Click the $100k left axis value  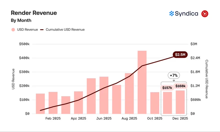pyautogui.click(x=24, y=100)
